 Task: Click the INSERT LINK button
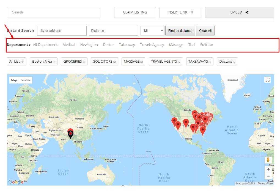tap(180, 12)
